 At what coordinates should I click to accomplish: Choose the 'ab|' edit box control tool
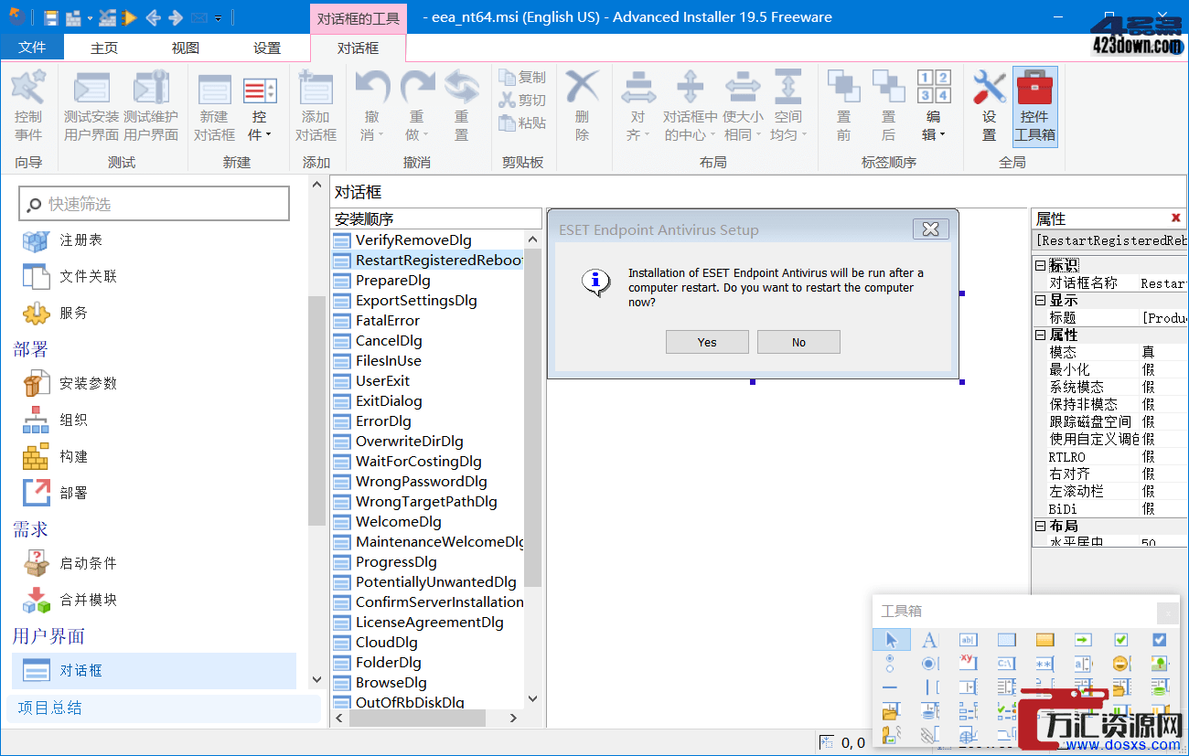click(969, 640)
